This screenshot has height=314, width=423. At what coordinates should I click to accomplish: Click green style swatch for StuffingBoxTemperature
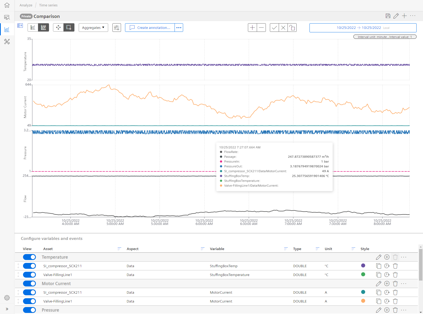363,274
